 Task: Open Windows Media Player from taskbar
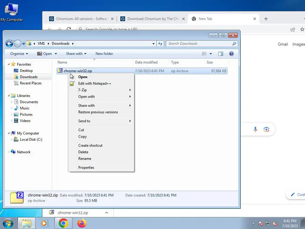click(45, 223)
